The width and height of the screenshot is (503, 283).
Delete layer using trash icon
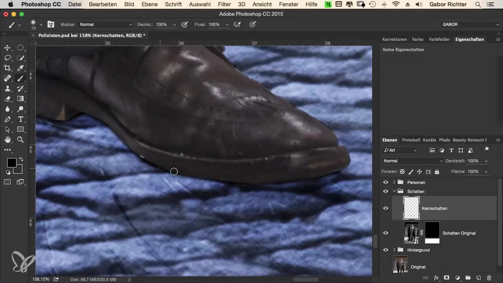[489, 277]
